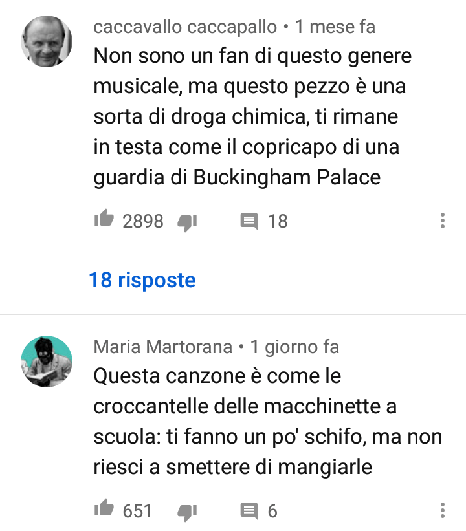The image size is (466, 531).
Task: Expand the 18 risposte thread
Action: click(142, 281)
